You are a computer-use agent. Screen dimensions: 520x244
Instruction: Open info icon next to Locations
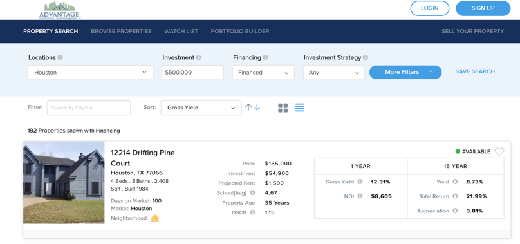pyautogui.click(x=60, y=57)
